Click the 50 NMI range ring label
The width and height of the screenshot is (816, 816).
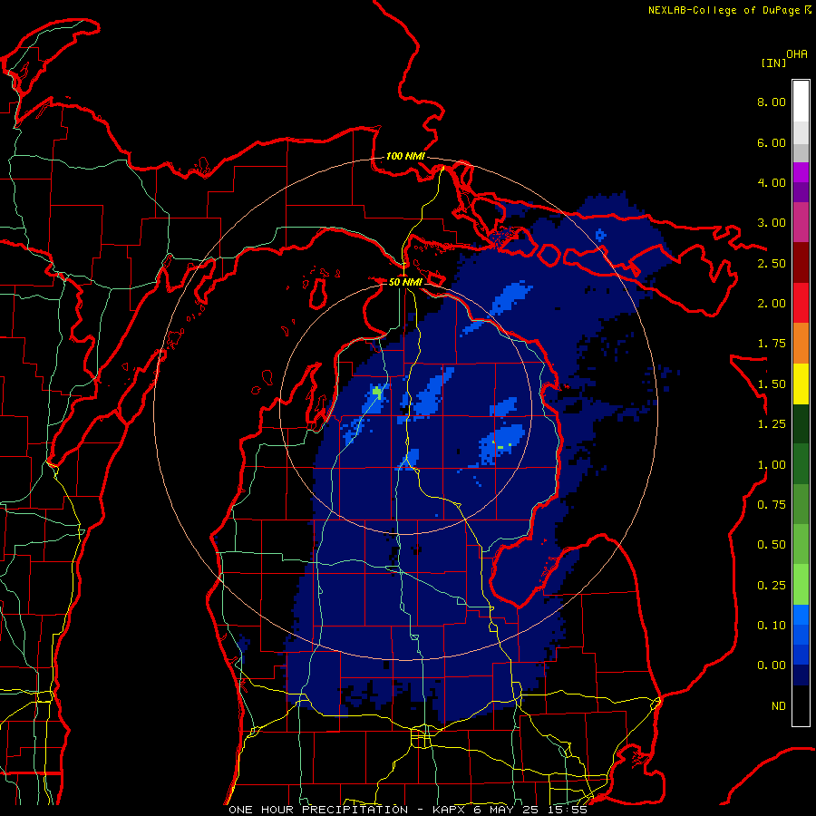405,282
